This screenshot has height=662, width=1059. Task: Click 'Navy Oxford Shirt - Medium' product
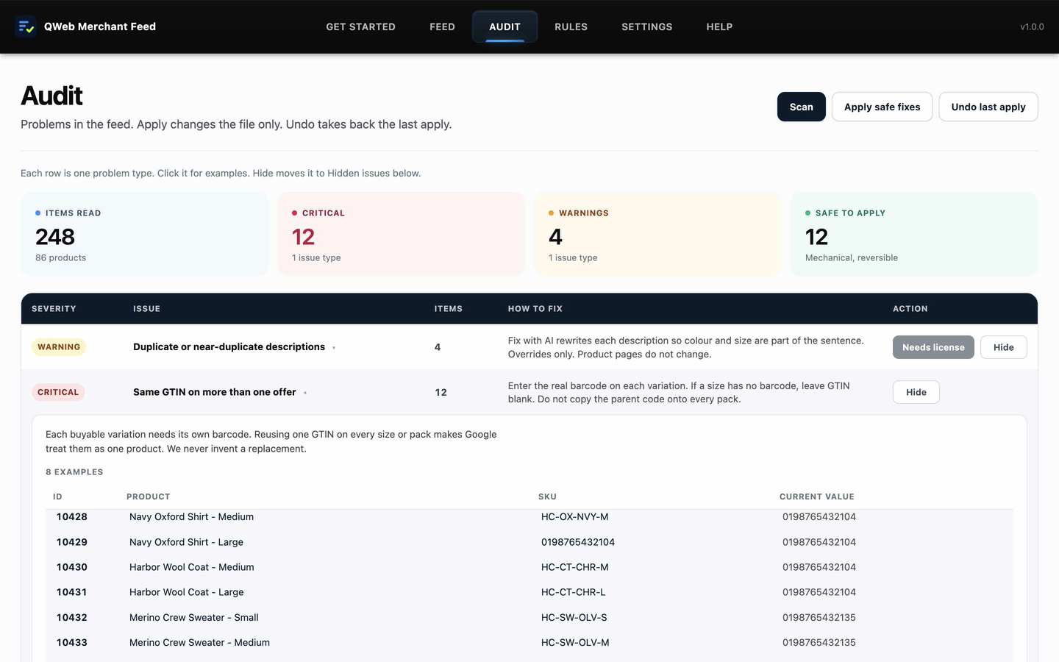click(191, 517)
